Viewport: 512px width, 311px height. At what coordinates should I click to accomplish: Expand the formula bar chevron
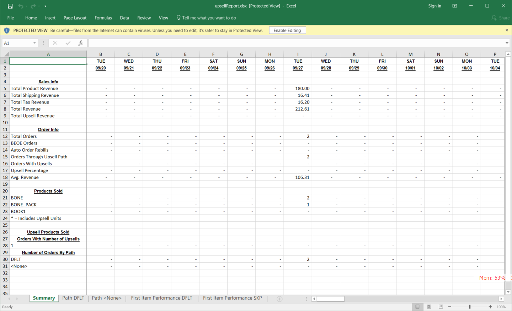coord(507,43)
